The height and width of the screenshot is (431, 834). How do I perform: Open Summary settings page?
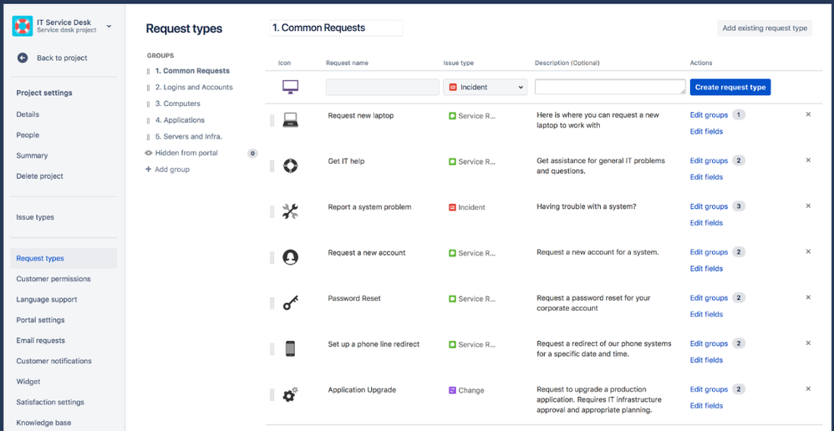coord(32,155)
